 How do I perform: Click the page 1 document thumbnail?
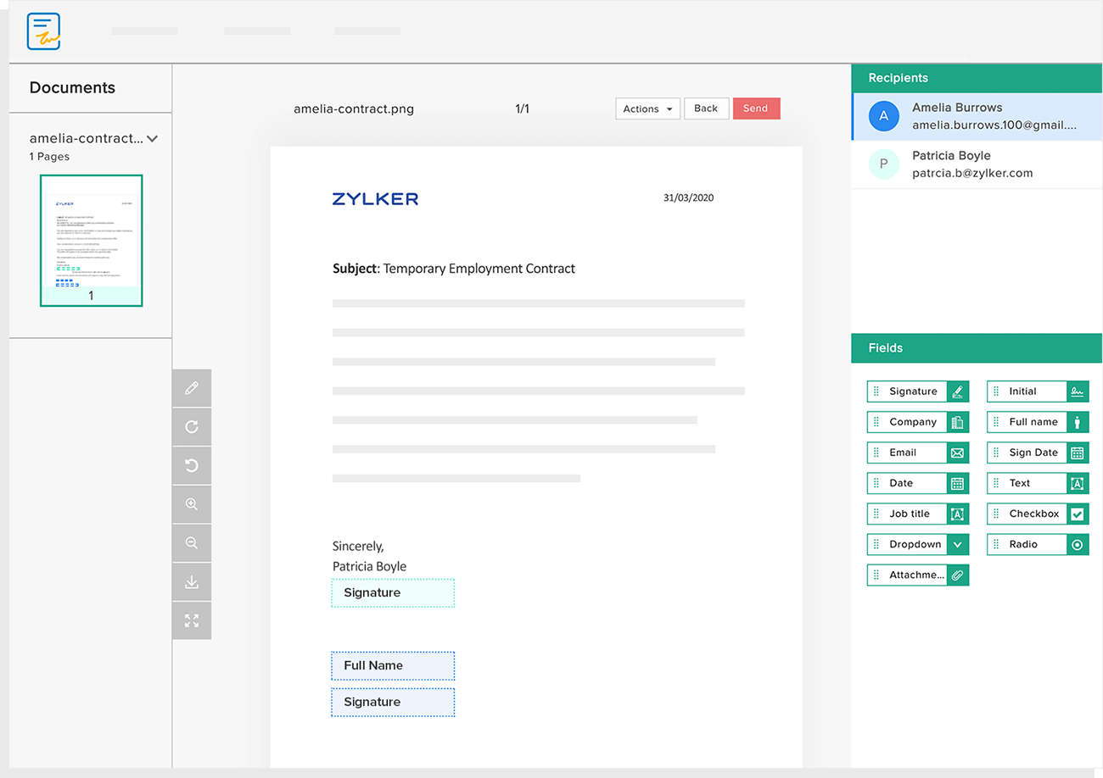(92, 240)
